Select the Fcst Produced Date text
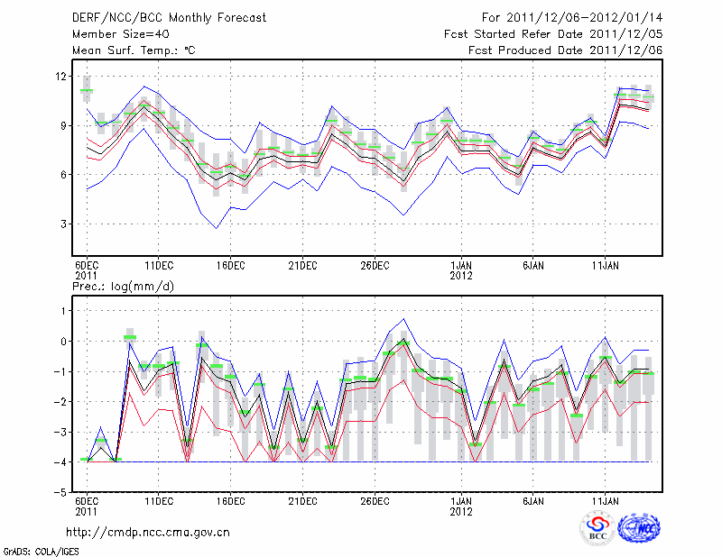The height and width of the screenshot is (557, 722). (565, 50)
